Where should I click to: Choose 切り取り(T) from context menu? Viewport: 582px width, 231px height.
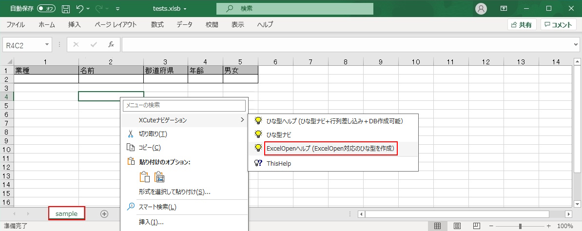[184, 134]
